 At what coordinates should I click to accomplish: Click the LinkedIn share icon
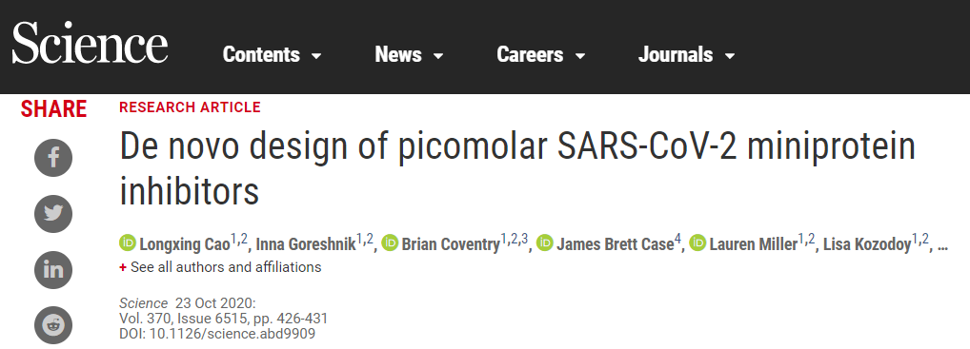53,270
